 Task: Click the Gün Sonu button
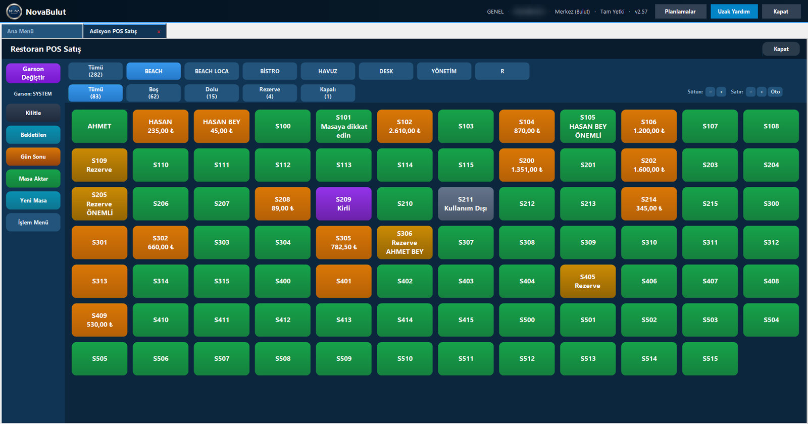(33, 156)
